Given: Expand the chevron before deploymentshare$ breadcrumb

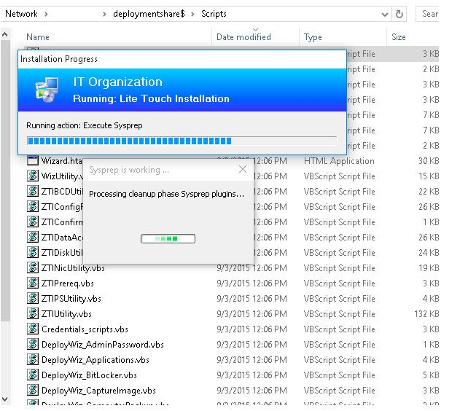Looking at the screenshot, I should tap(104, 14).
